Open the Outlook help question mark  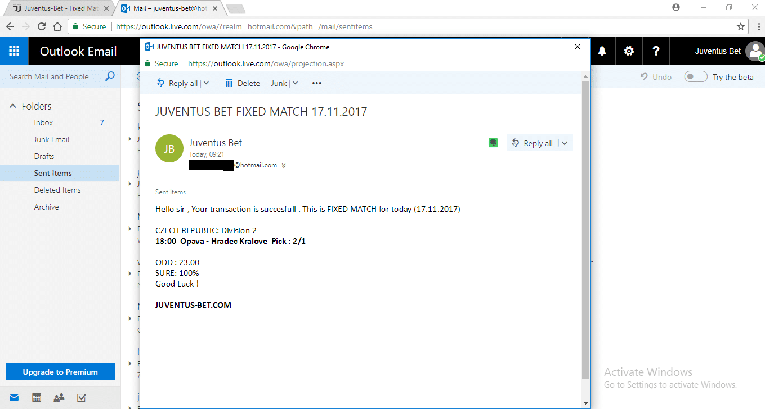(656, 51)
